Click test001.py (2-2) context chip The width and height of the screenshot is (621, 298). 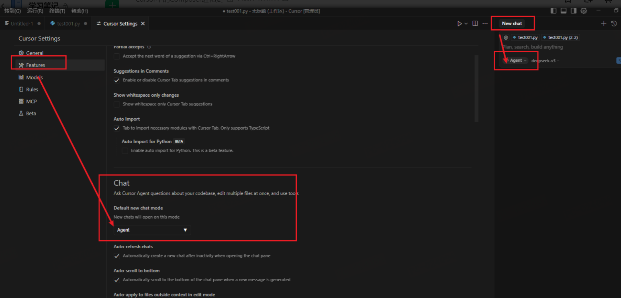[x=560, y=37]
